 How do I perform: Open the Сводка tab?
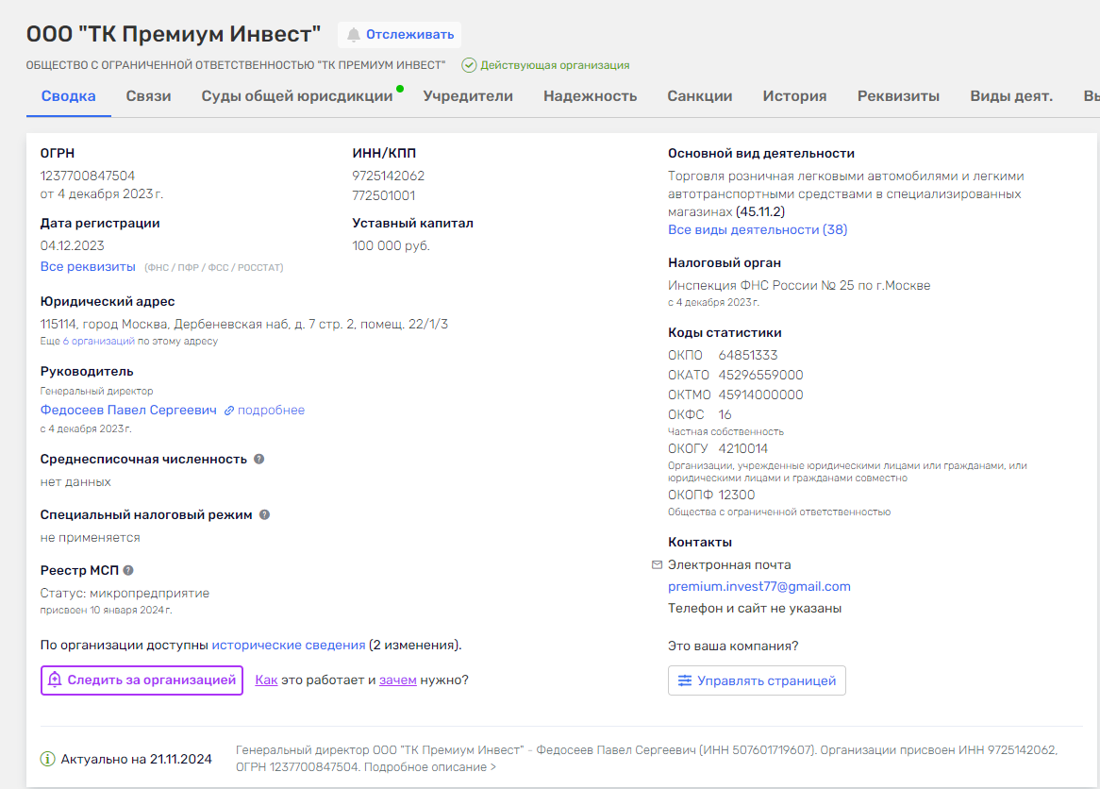(x=68, y=96)
